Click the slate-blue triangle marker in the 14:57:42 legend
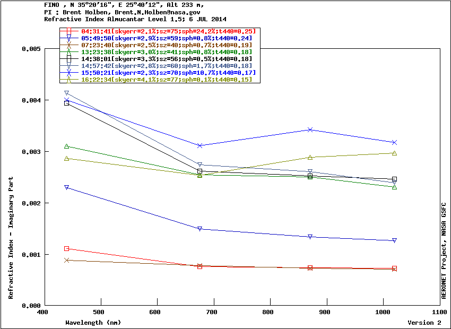This screenshot has width=451, height=329. pyautogui.click(x=68, y=66)
